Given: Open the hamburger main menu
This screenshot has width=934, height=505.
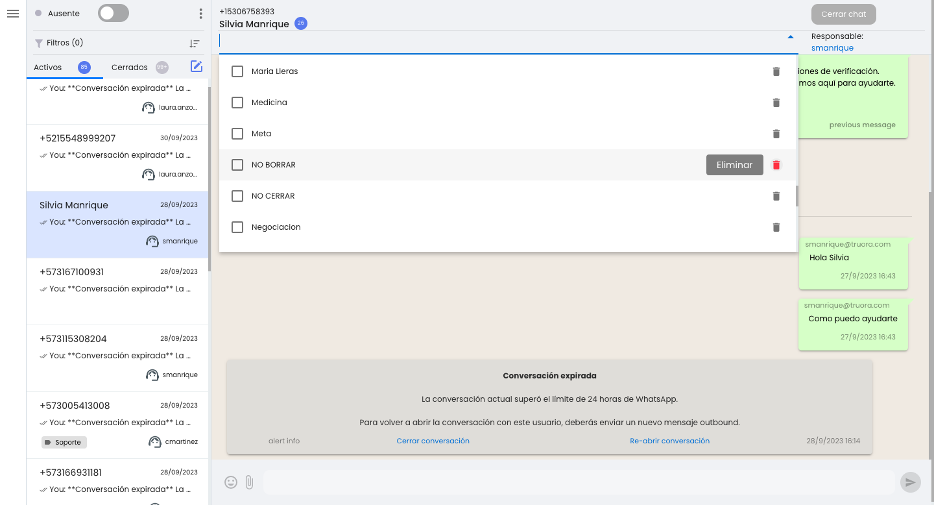Looking at the screenshot, I should coord(13,14).
